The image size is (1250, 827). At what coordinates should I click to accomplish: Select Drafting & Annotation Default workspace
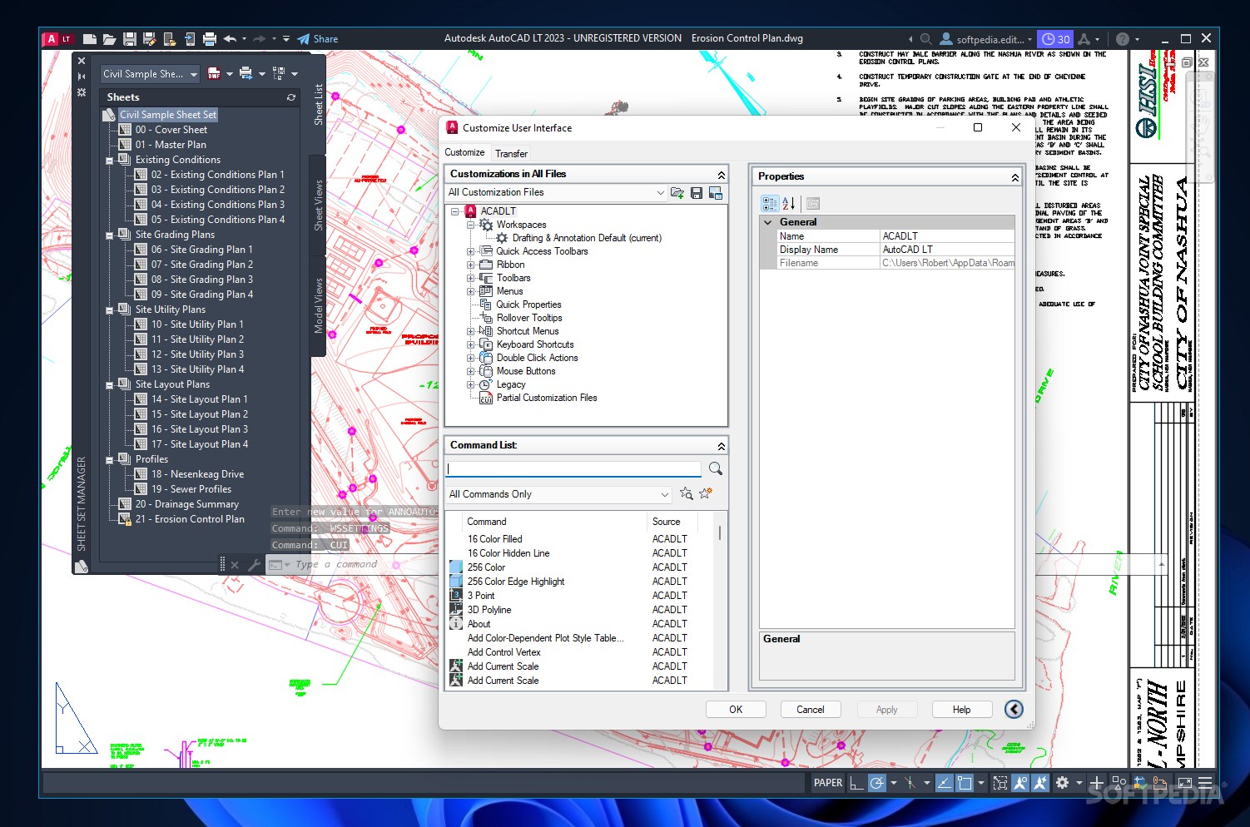[x=587, y=238]
